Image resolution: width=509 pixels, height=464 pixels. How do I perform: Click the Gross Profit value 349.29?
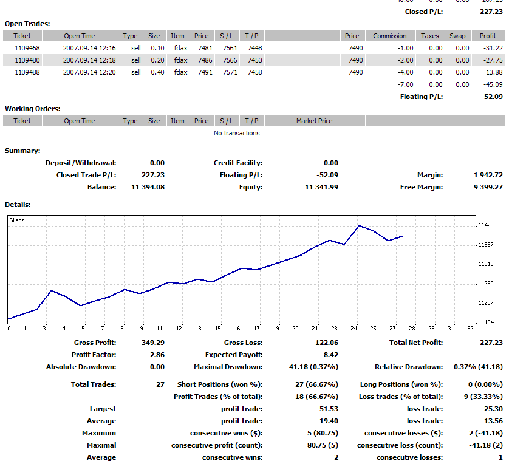click(x=152, y=343)
